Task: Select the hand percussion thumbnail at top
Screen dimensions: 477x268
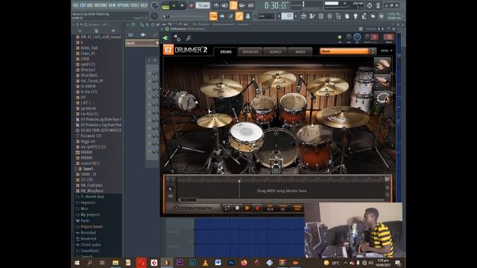Action: coord(382,65)
